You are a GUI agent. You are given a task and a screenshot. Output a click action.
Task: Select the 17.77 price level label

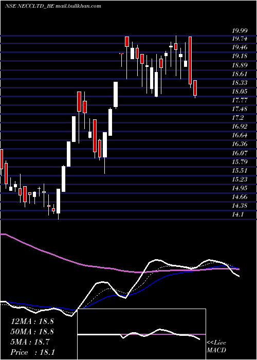[x=240, y=100]
